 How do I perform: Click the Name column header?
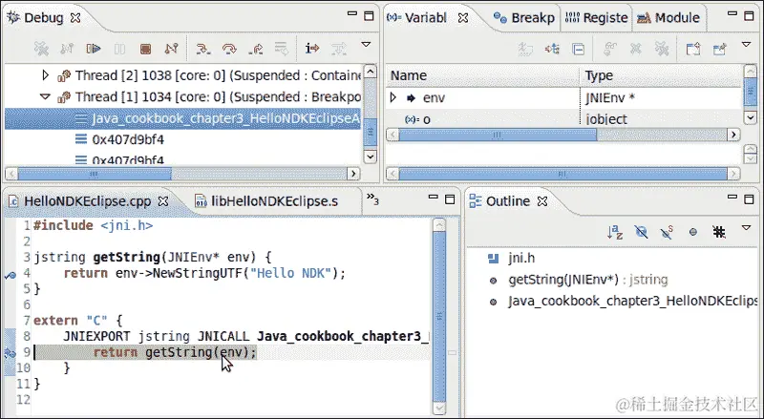tap(482, 76)
